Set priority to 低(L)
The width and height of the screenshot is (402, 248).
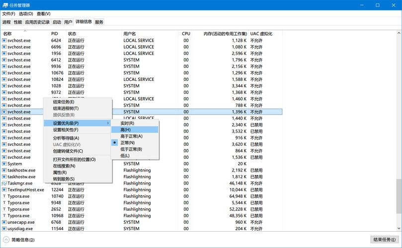tap(135, 156)
